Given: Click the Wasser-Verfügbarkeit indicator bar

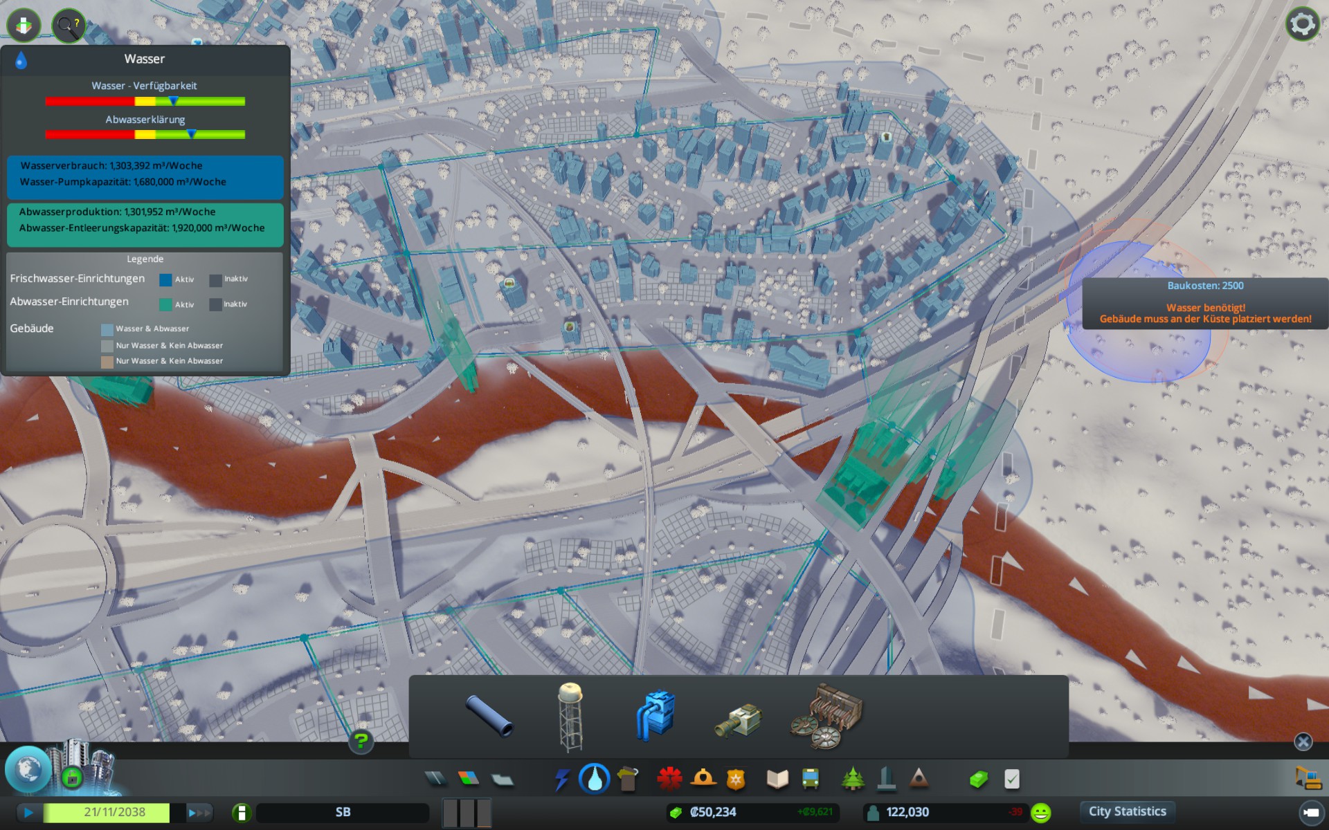Looking at the screenshot, I should pyautogui.click(x=145, y=102).
